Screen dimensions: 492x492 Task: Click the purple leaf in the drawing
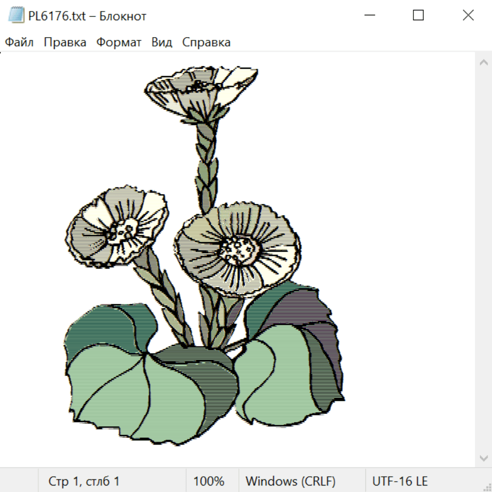tap(306, 317)
